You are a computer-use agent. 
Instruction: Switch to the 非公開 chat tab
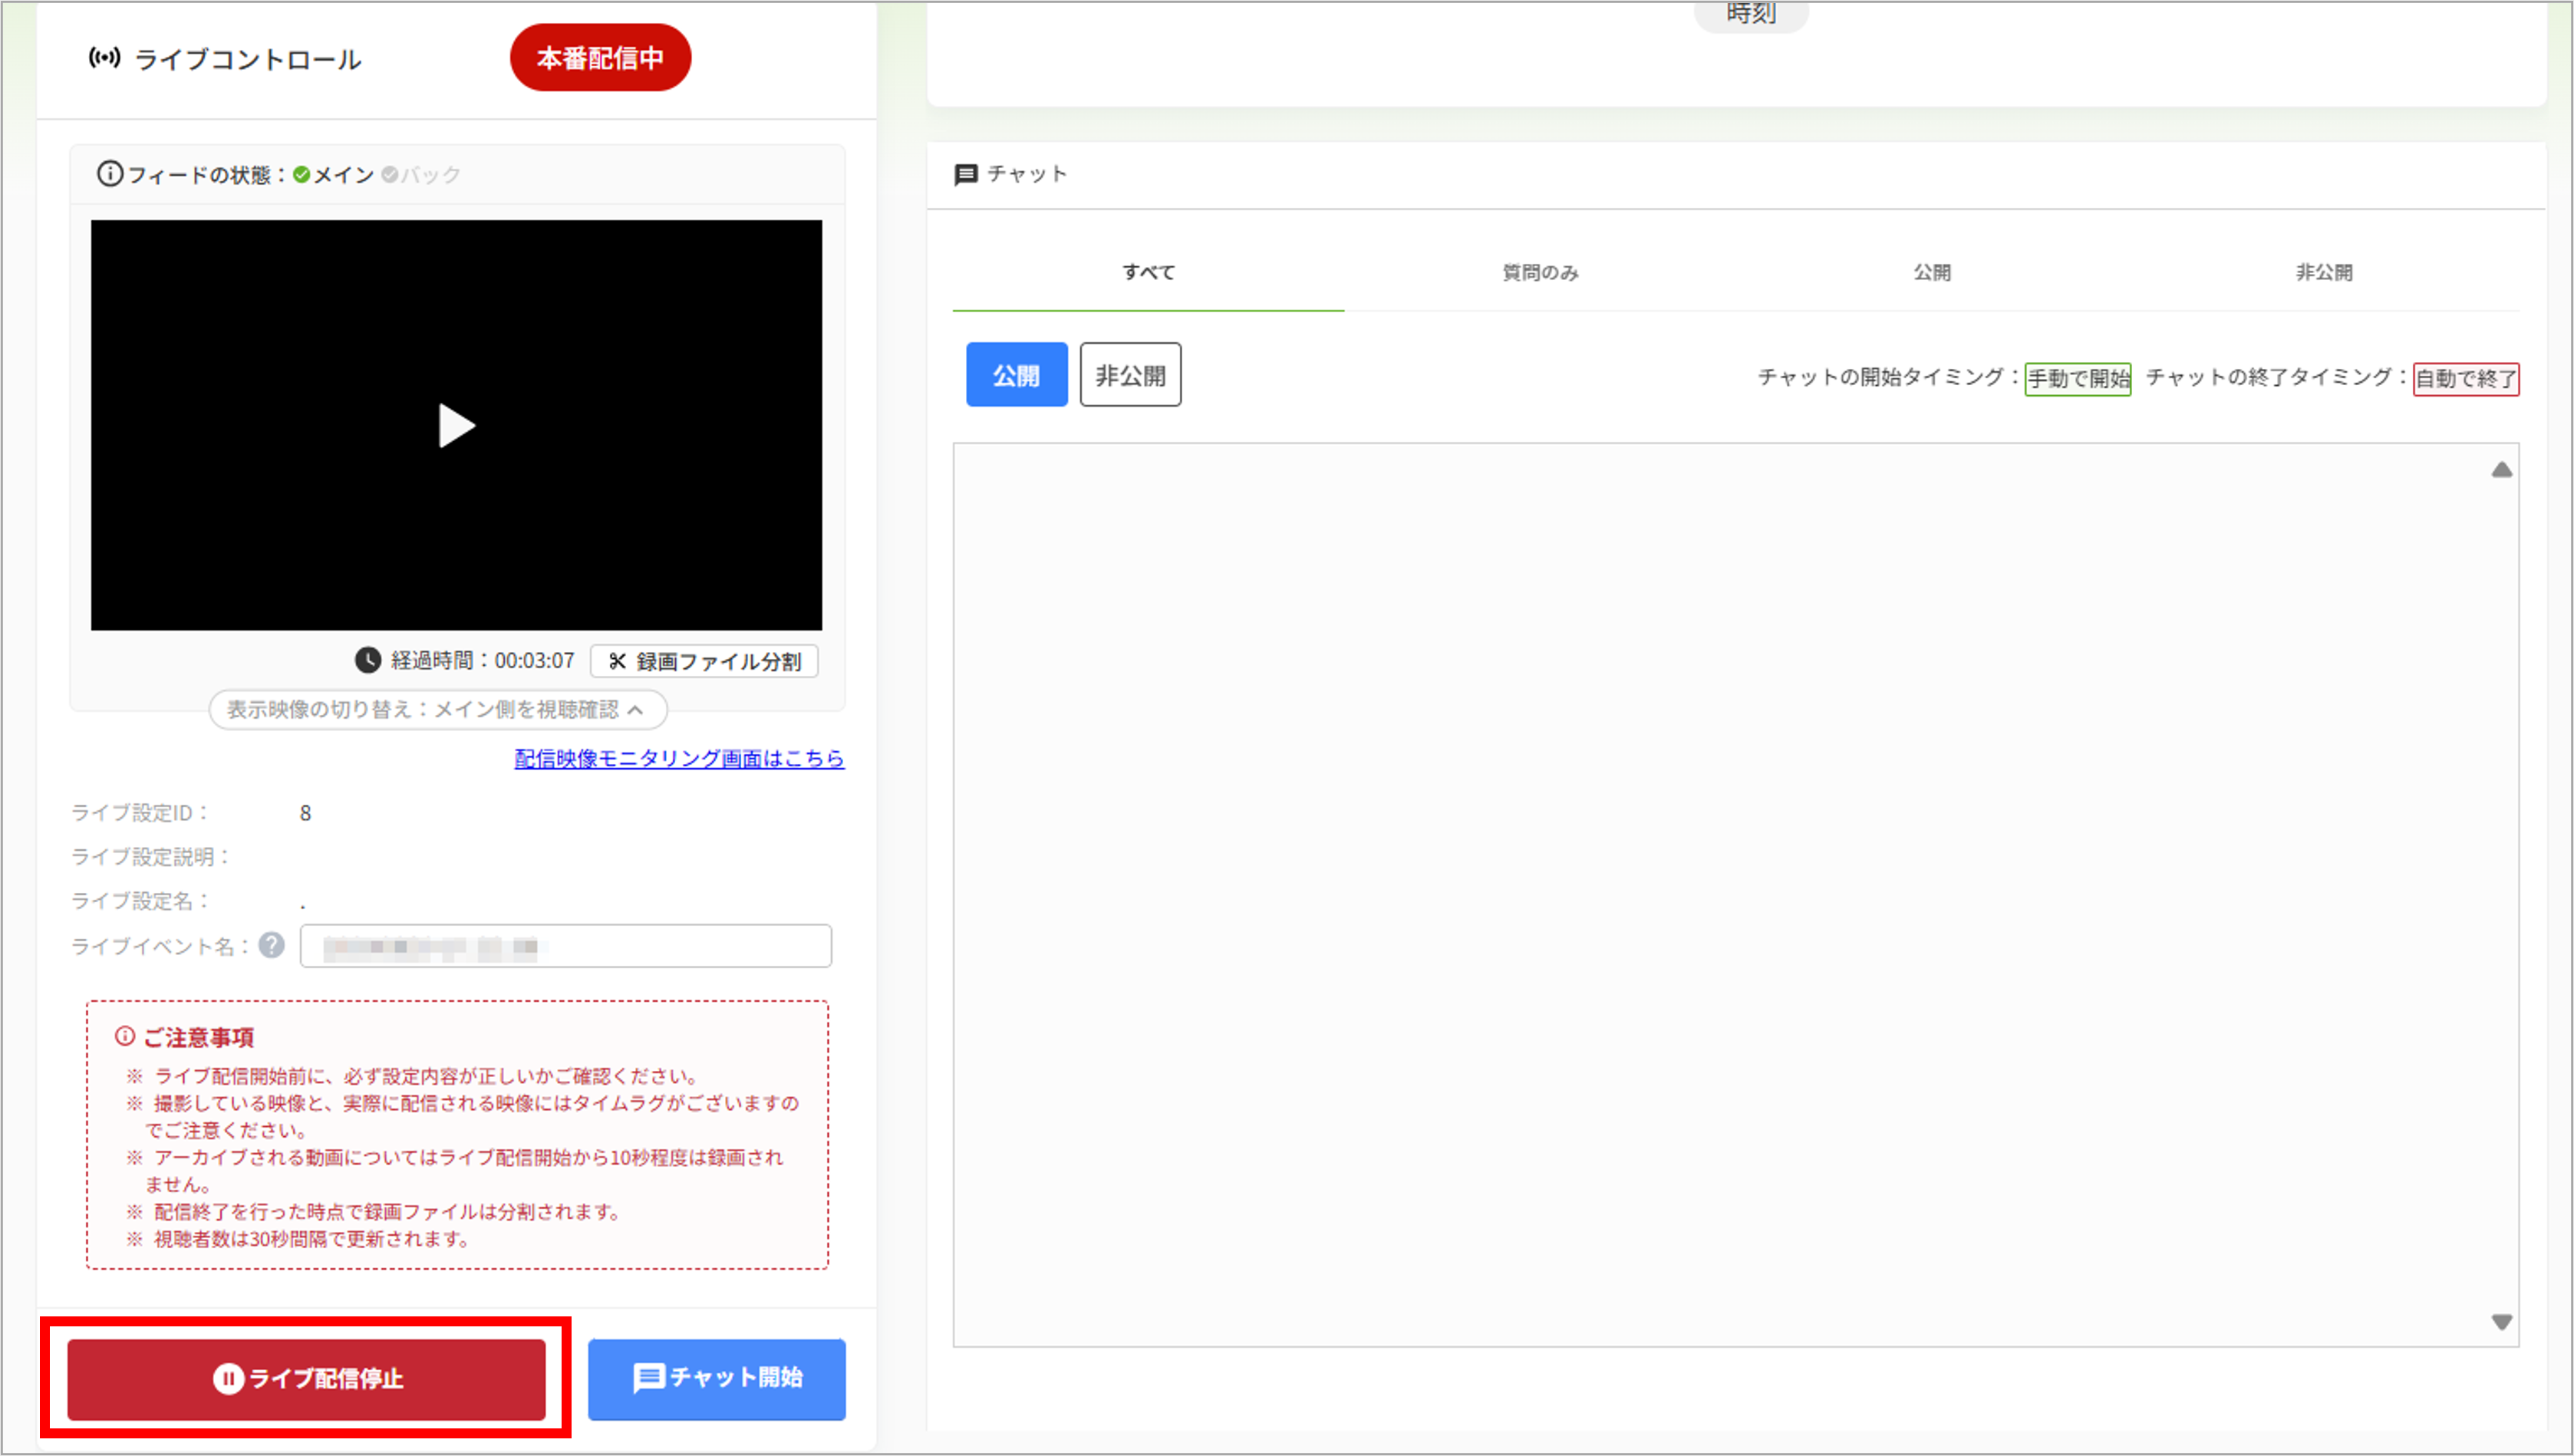click(x=2324, y=272)
